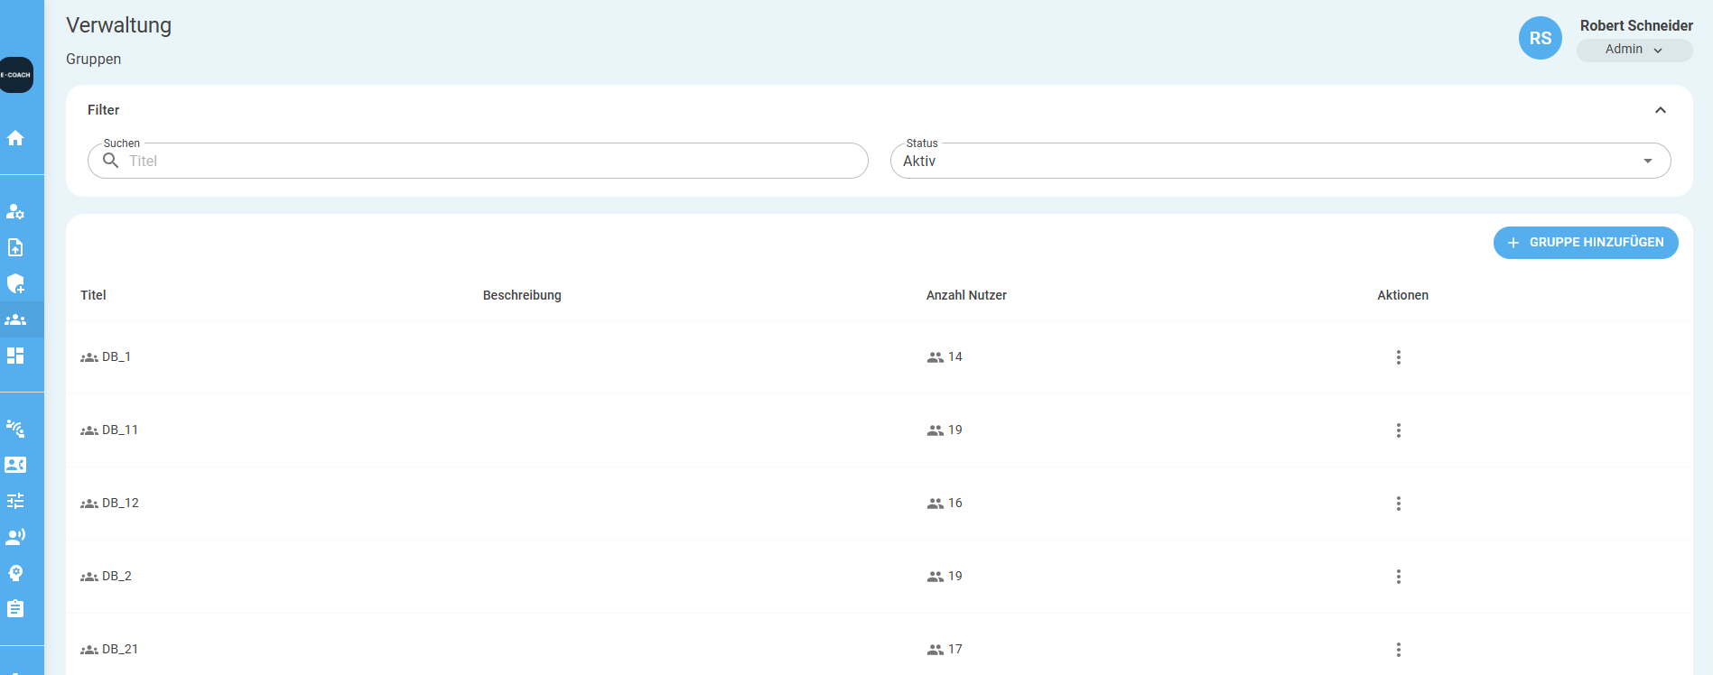
Task: Open actions menu for DB_12
Action: click(x=1399, y=504)
